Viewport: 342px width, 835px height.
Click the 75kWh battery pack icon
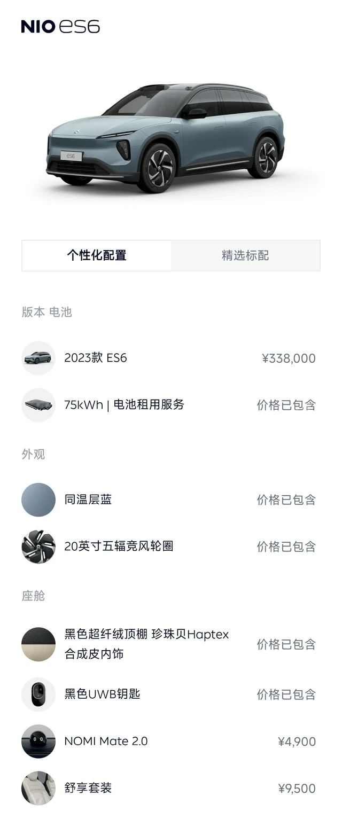[38, 405]
